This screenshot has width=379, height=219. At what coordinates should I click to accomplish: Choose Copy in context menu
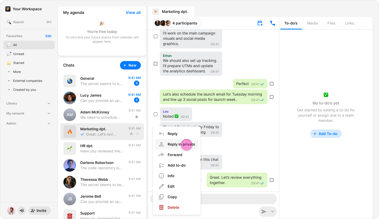pyautogui.click(x=177, y=197)
